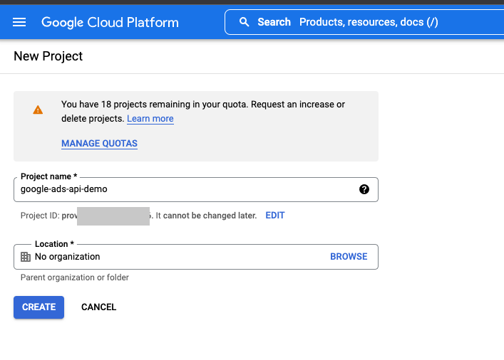Click the orange quota warning icon

[x=38, y=110]
